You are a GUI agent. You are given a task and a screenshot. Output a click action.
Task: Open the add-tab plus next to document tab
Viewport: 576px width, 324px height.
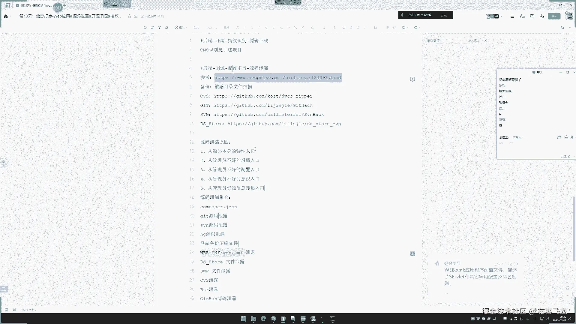click(64, 5)
